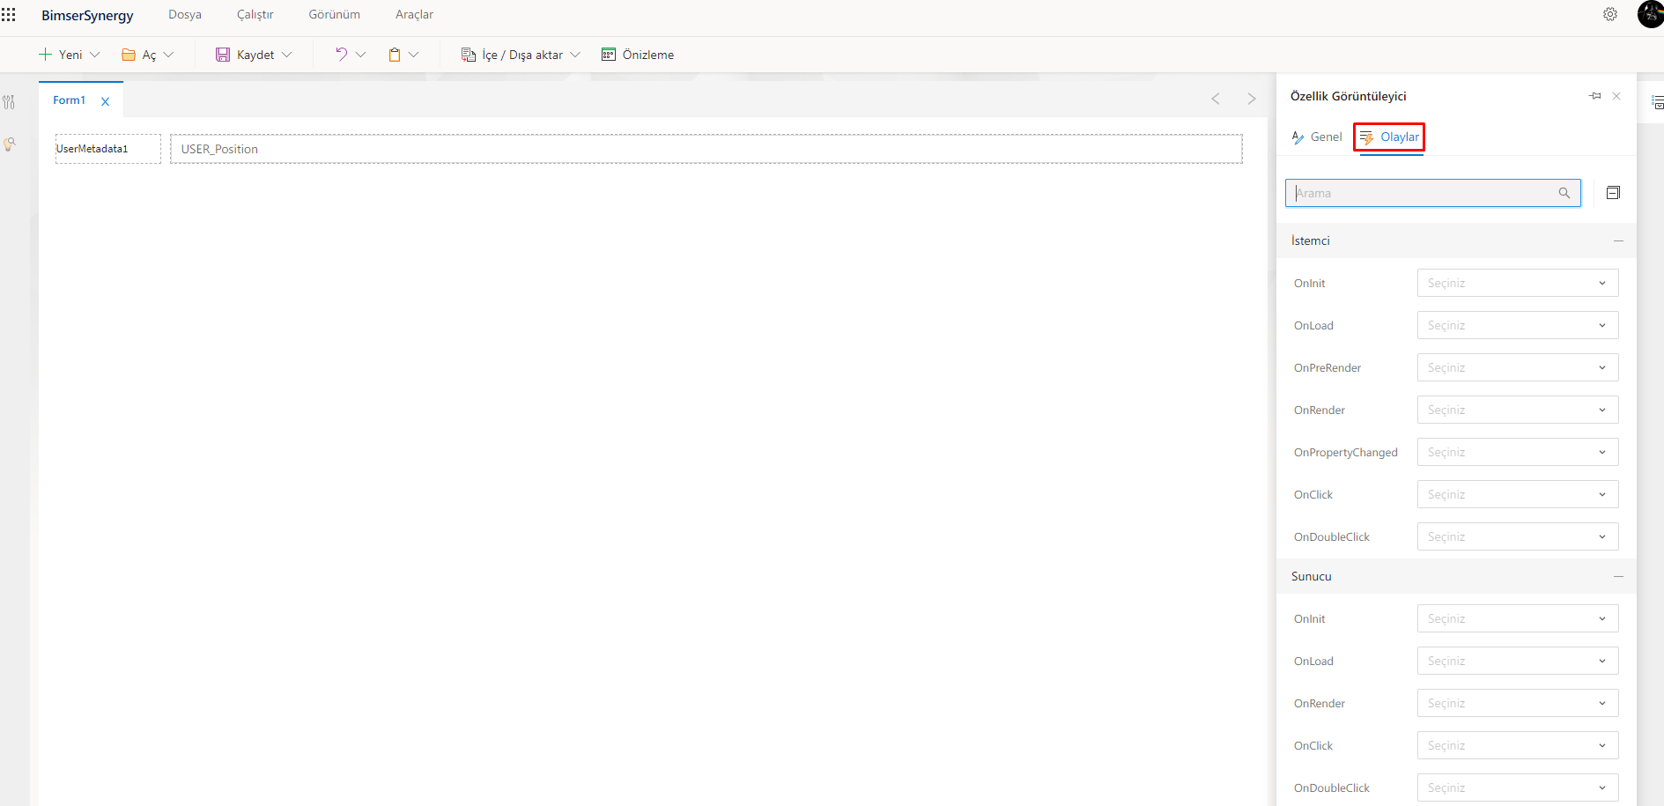Open the Sunucu OnClick dropdown
Viewport: 1664px width, 806px height.
click(1518, 745)
